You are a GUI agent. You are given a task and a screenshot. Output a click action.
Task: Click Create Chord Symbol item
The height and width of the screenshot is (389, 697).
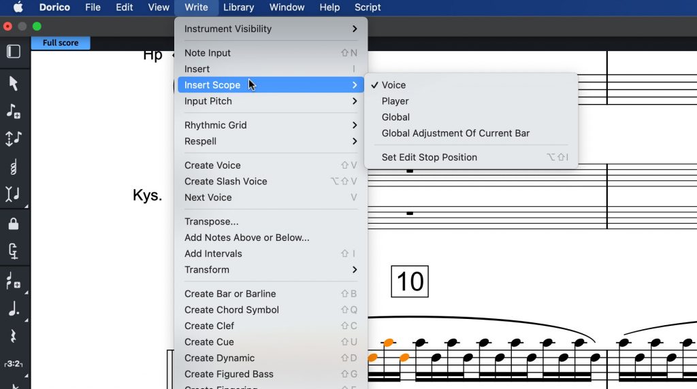[x=271, y=309]
